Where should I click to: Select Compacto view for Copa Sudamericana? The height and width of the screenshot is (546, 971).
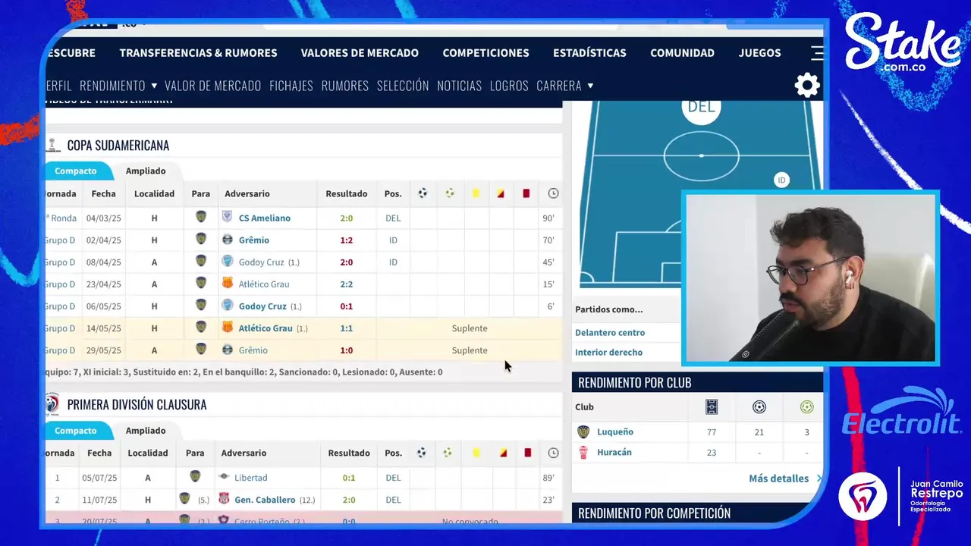(76, 171)
